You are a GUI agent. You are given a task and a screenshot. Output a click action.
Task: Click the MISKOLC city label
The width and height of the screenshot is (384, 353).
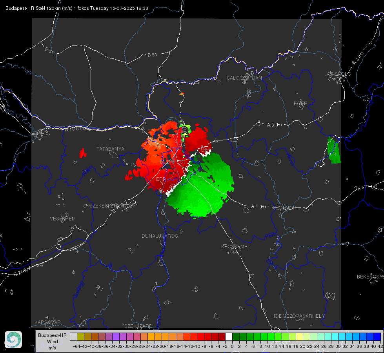tap(340, 74)
